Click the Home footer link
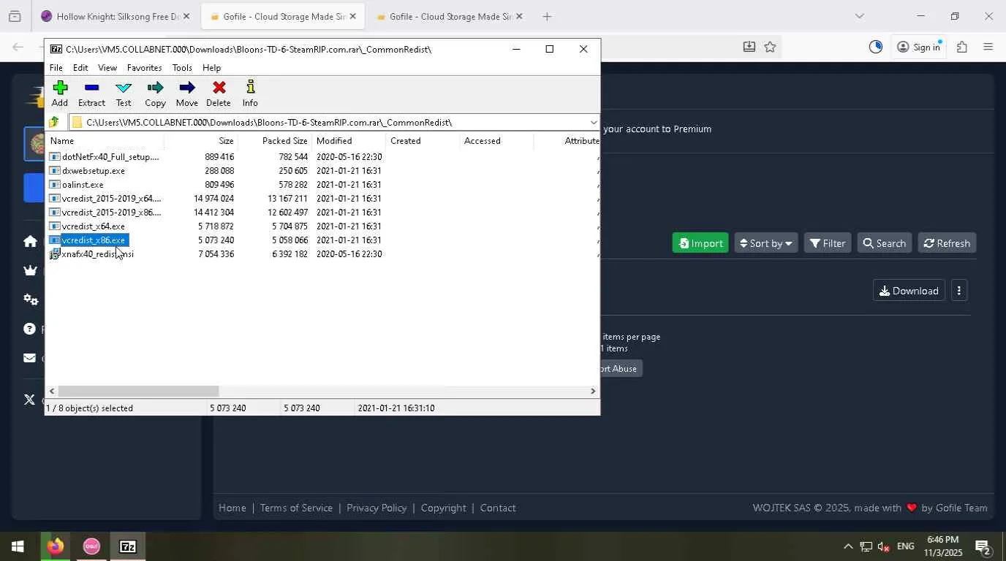1006x561 pixels. [x=232, y=508]
